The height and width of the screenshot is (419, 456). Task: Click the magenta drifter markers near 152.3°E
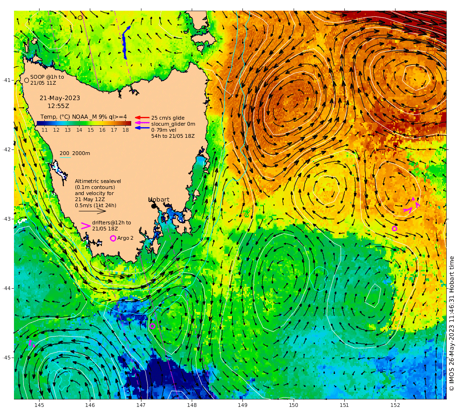coord(412,206)
